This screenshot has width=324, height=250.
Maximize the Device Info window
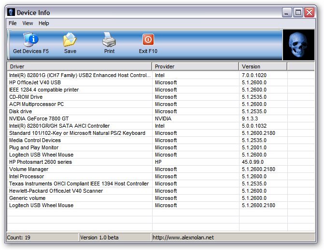298,13
